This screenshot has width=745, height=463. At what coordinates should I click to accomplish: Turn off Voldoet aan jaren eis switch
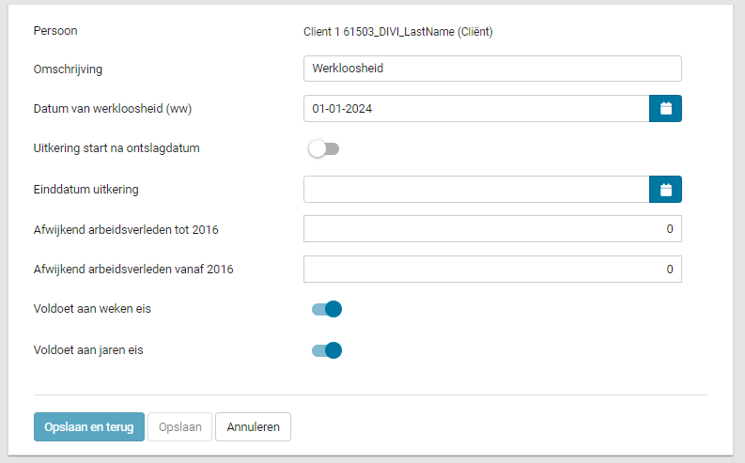[326, 350]
